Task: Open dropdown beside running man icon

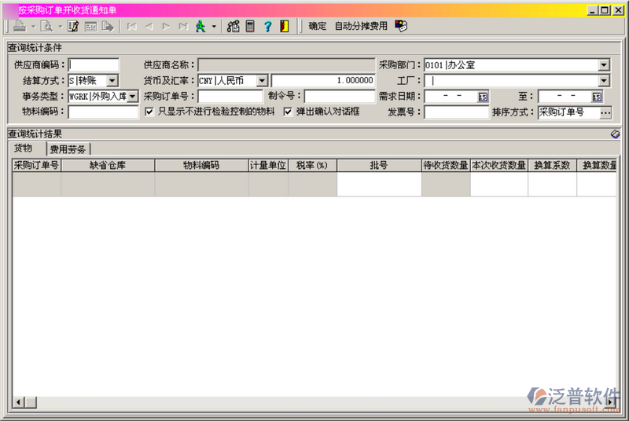Action: pos(214,27)
